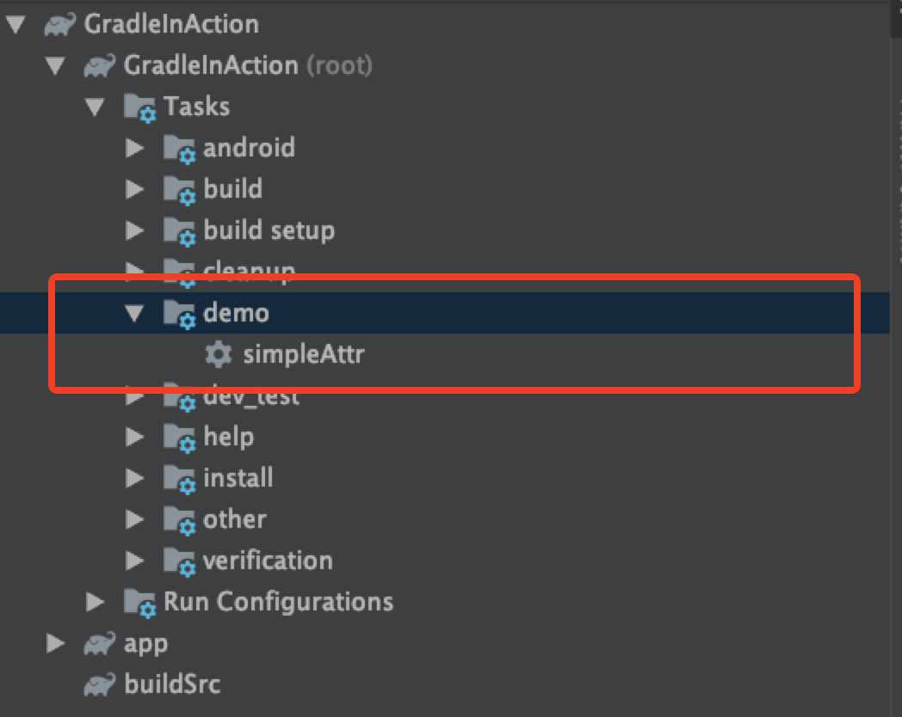Expand the build setup group
Viewport: 902px width, 717px height.
click(x=134, y=230)
